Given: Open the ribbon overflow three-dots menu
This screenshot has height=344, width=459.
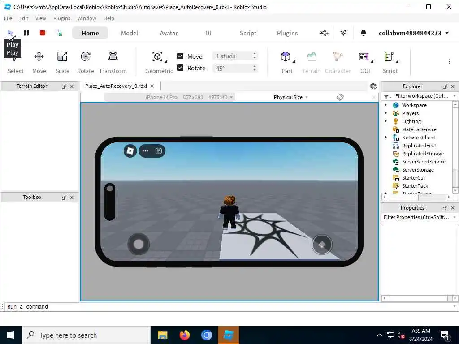Looking at the screenshot, I should [x=449, y=62].
